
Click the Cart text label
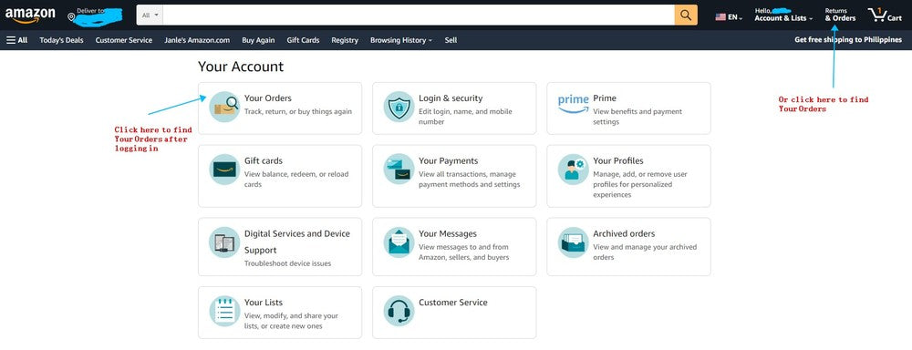pos(895,18)
